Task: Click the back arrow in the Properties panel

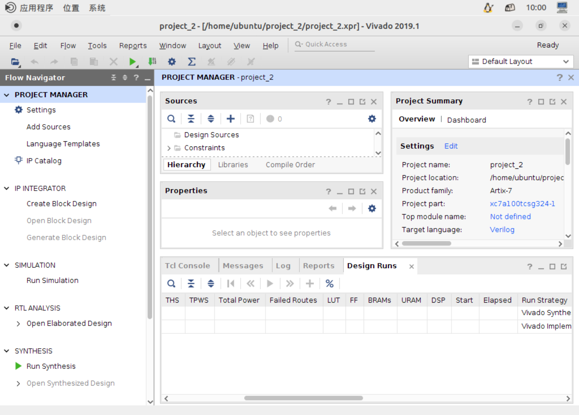Action: tap(332, 208)
